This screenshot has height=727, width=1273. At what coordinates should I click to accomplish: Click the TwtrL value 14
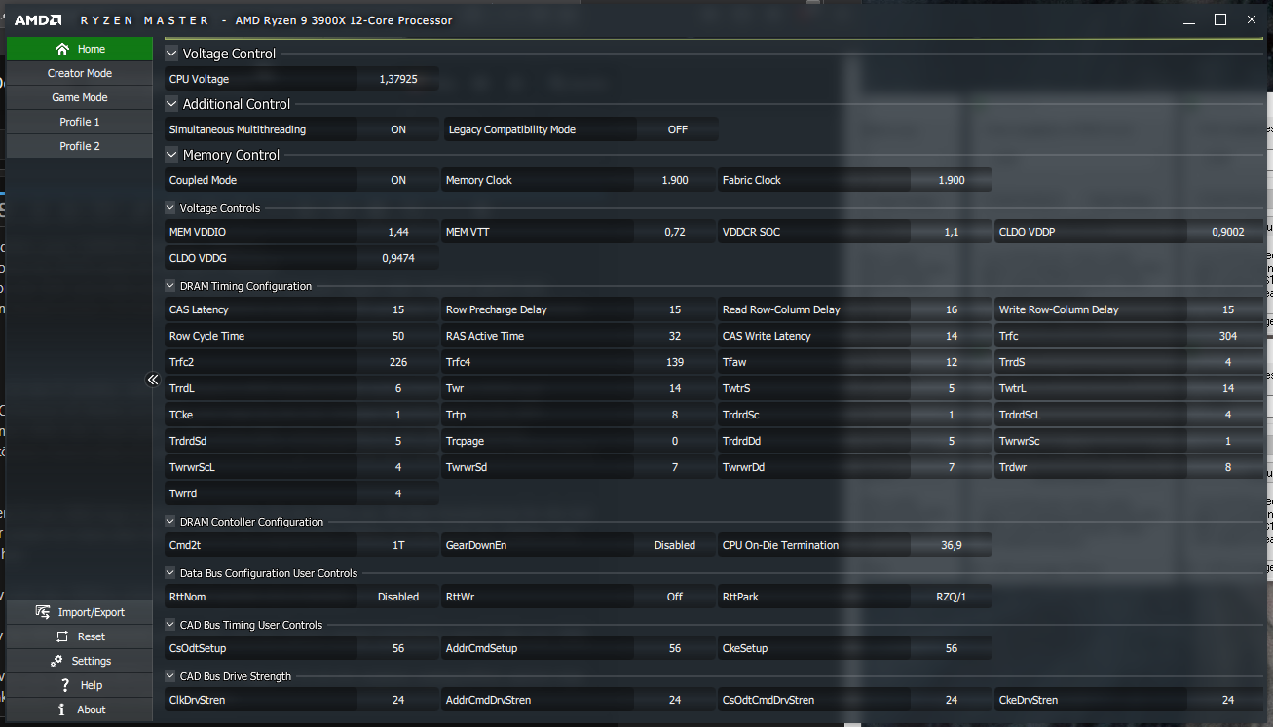click(1228, 388)
